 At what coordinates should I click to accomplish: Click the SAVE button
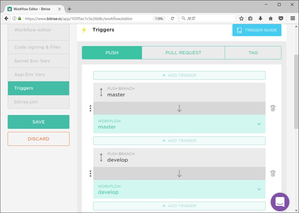pos(39,122)
